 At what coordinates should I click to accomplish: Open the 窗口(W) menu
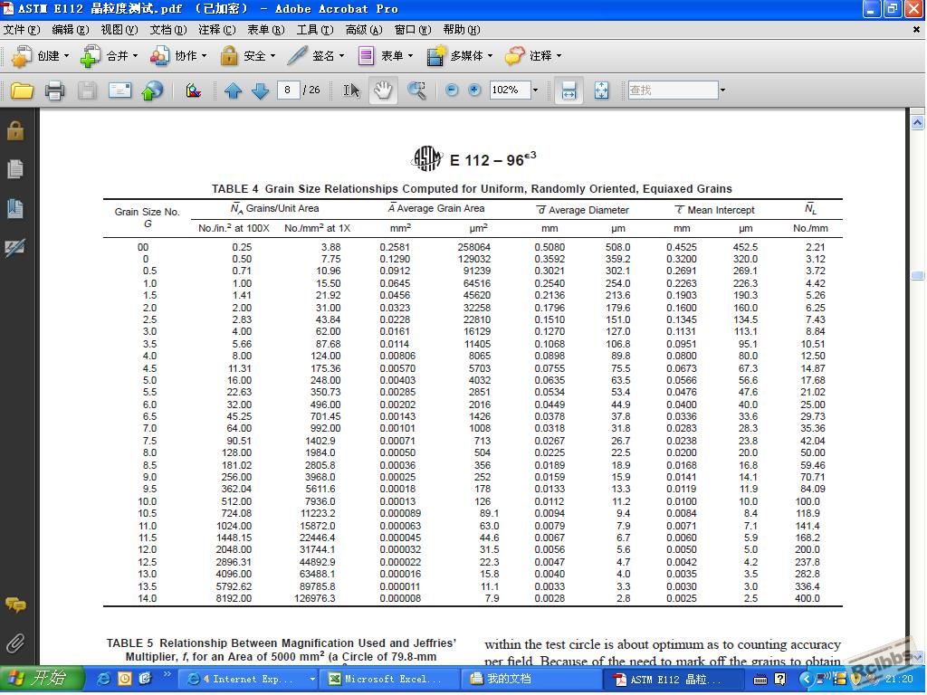tap(413, 30)
